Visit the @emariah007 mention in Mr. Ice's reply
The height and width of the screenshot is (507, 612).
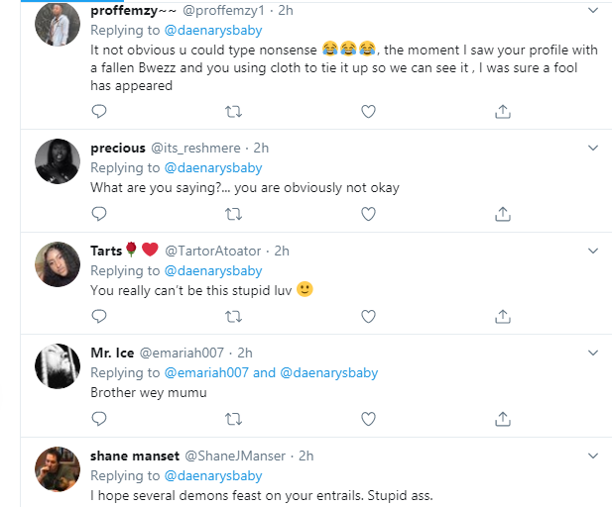point(205,373)
